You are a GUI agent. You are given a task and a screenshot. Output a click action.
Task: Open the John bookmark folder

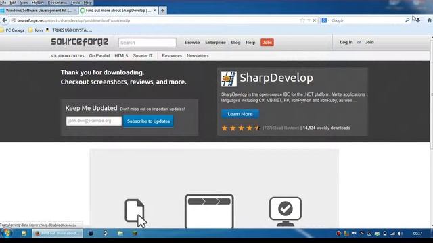(x=36, y=30)
